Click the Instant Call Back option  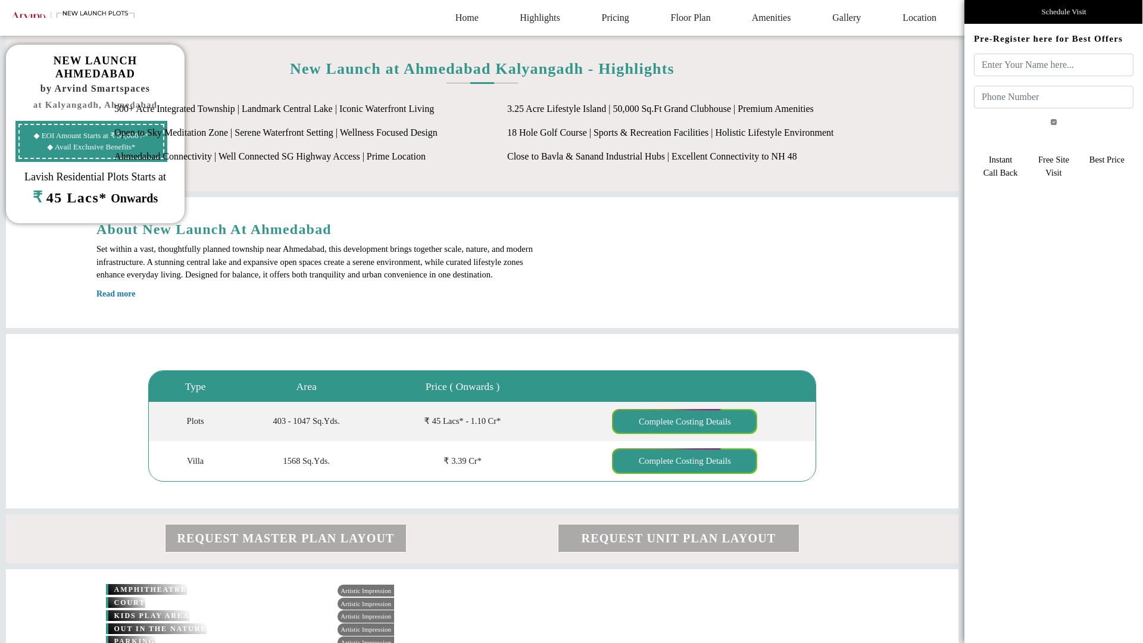(1000, 166)
